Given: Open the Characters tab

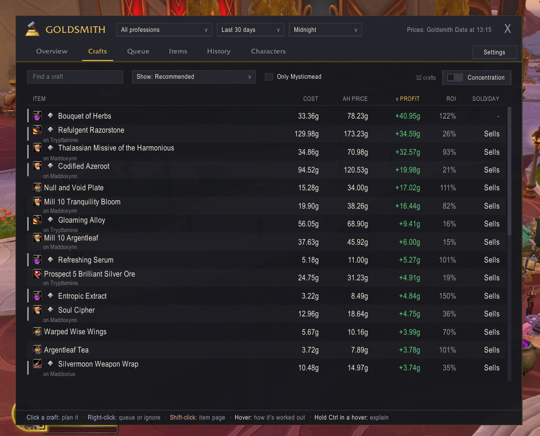Looking at the screenshot, I should tap(269, 51).
